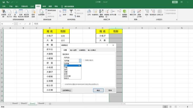Switch to the Sheet1 tab
Screen dimensions: 193x108
tap(15, 103)
